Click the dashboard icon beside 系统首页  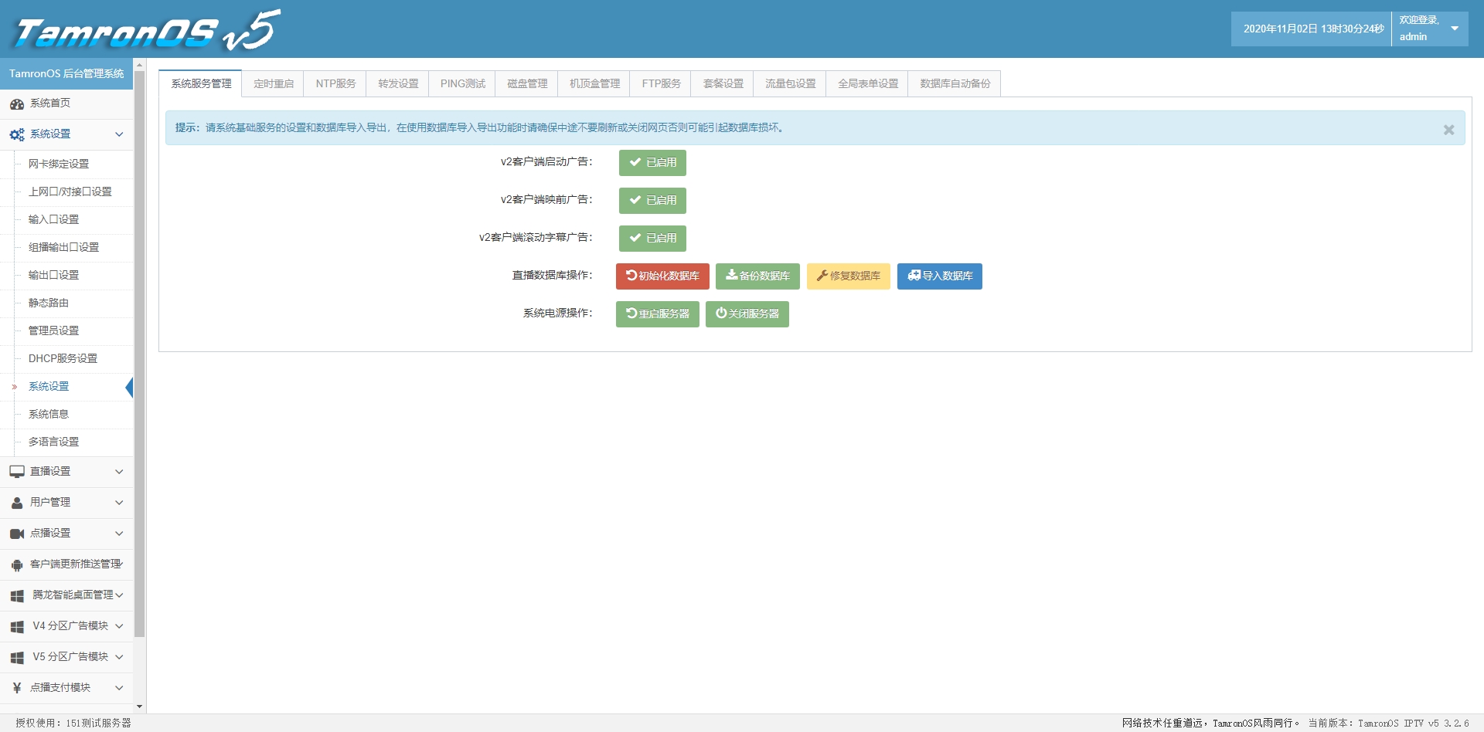click(17, 104)
